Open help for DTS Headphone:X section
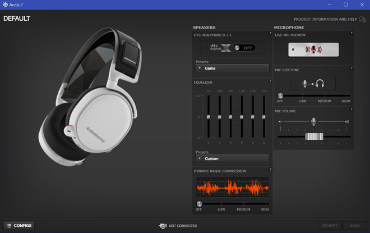The height and width of the screenshot is (233, 370). (270, 33)
